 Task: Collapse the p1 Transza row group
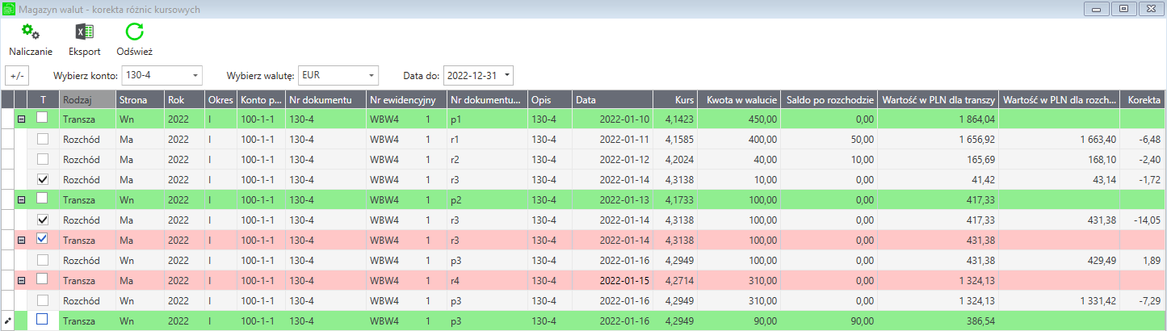[21, 119]
